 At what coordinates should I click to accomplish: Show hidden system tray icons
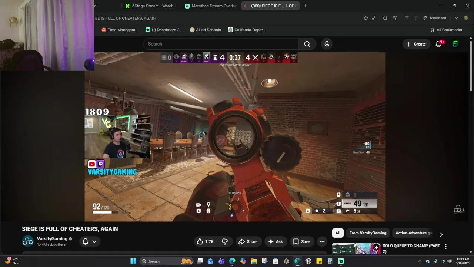(420, 261)
